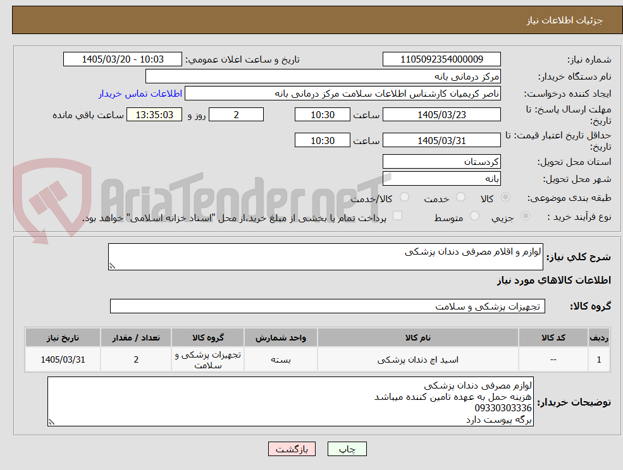
Task: Click the response deadline time 10:30 field
Action: (322, 115)
